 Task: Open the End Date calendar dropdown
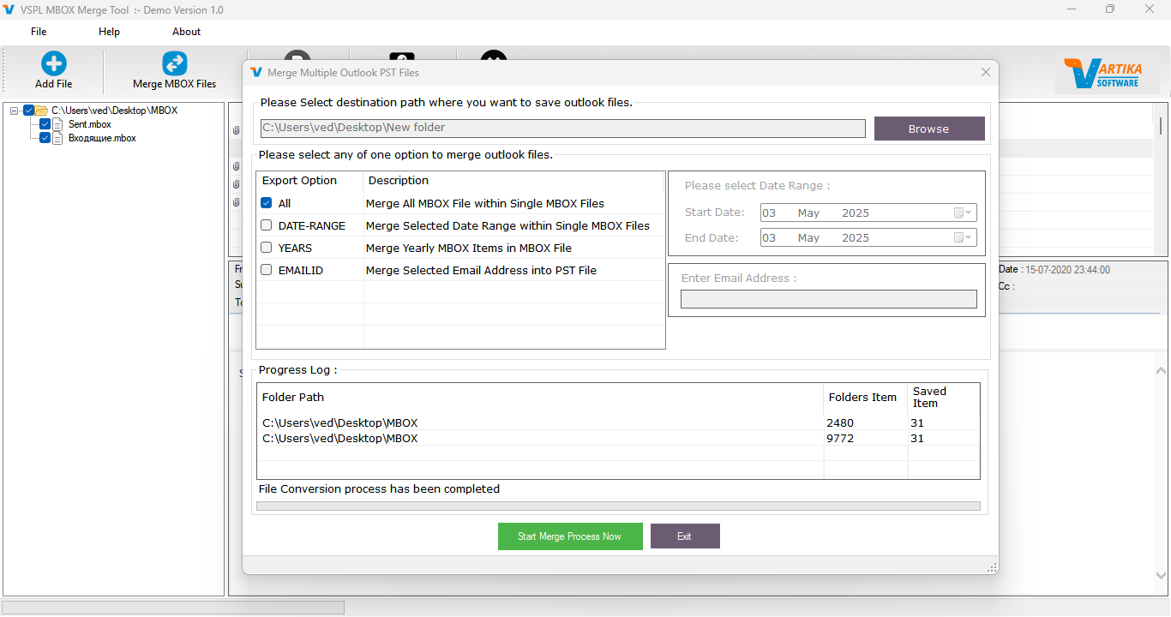click(963, 237)
